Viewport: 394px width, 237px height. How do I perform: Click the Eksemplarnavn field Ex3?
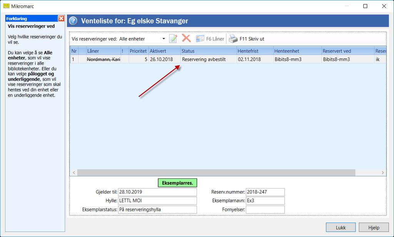point(265,200)
